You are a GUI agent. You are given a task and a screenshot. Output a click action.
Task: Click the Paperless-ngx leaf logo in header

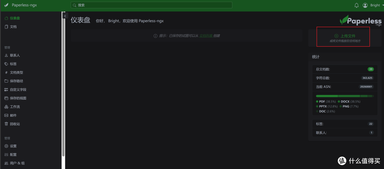click(x=6, y=5)
